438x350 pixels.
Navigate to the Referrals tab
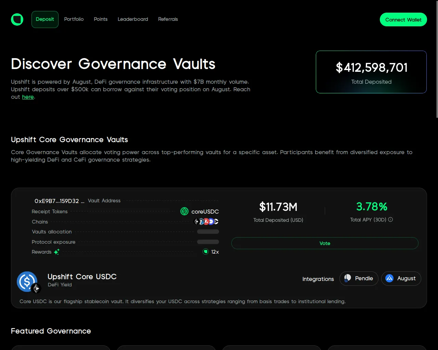(x=168, y=19)
